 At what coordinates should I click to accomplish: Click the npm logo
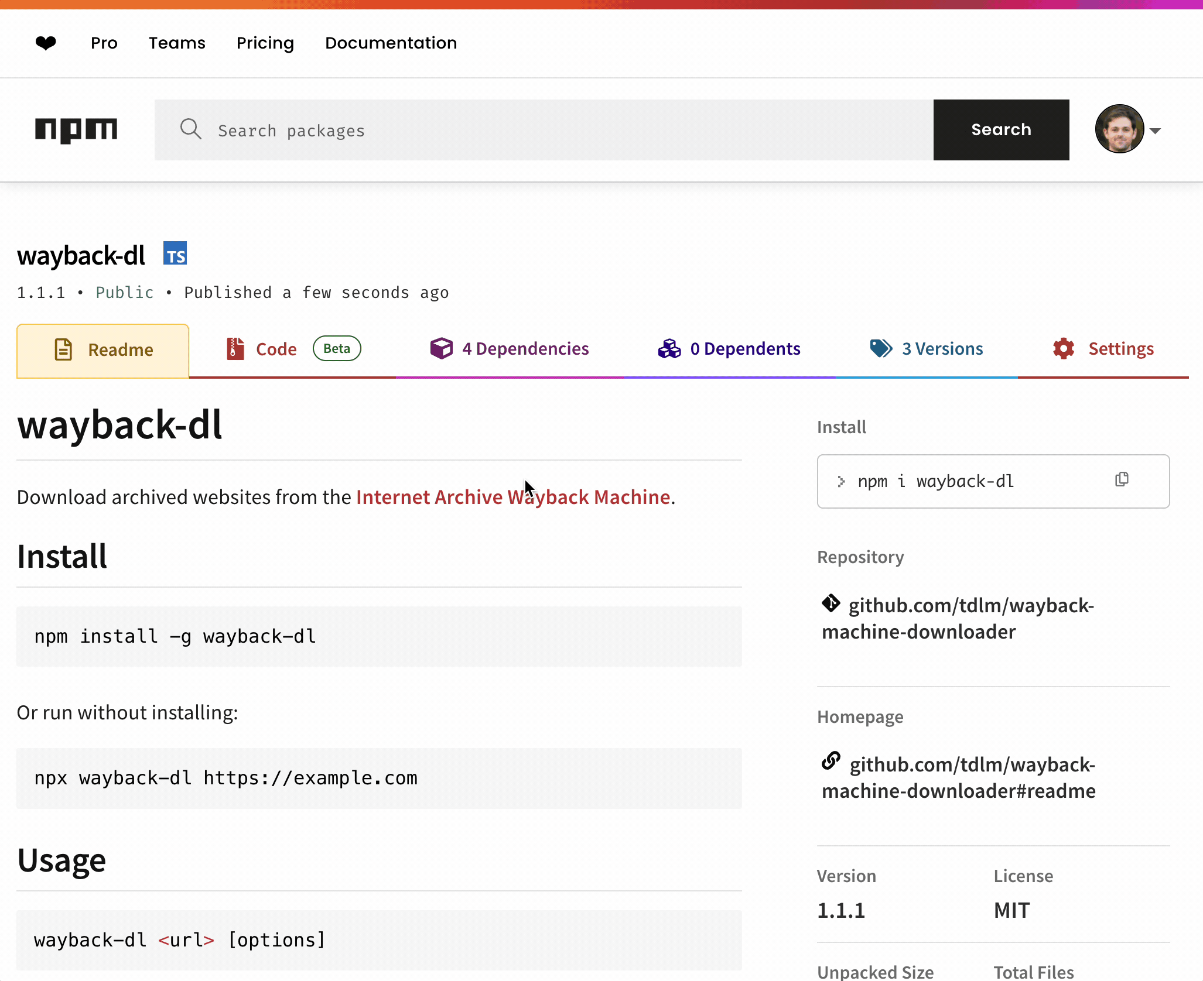(76, 129)
